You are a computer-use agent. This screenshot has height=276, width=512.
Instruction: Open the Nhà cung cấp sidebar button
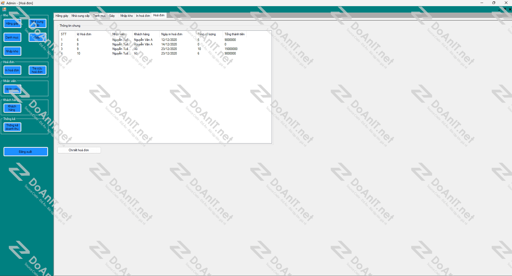(x=37, y=24)
